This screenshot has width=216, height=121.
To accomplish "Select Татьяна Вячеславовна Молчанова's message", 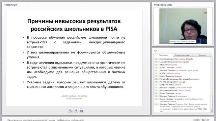I will pos(177,79).
